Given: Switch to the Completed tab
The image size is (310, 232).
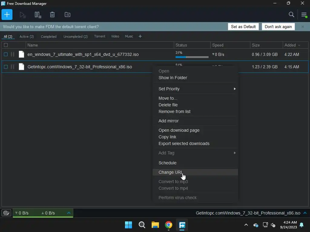Looking at the screenshot, I should click(x=49, y=37).
